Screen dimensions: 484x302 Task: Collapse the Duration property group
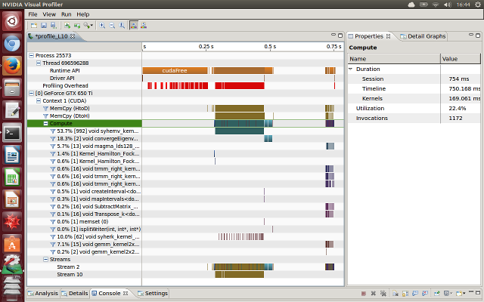click(351, 69)
